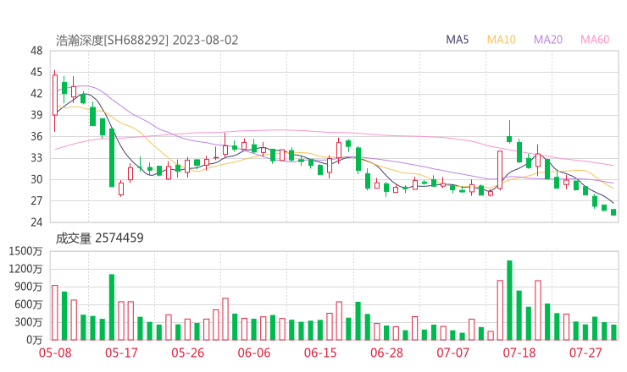Click the 1500万 volume axis label
This screenshot has width=627, height=372.
25,251
